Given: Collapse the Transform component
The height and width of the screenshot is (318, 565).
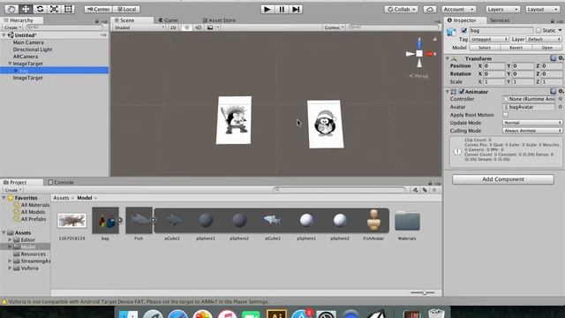Looking at the screenshot, I should click(448, 58).
